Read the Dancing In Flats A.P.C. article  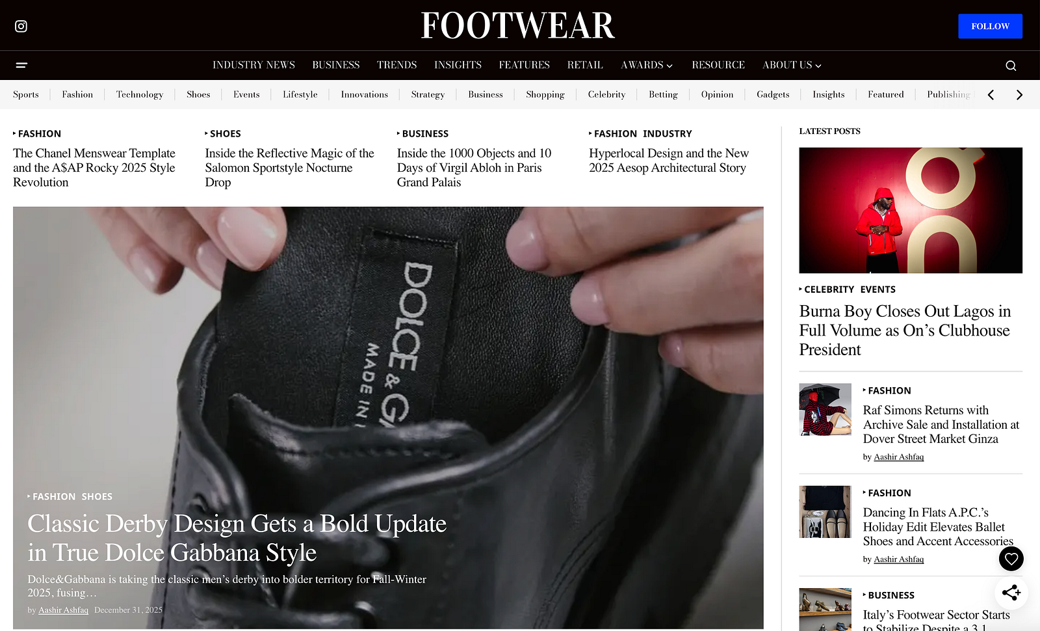[x=938, y=527]
